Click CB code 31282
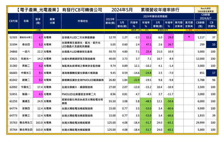This screenshot has width=222, height=157. click(x=13, y=66)
